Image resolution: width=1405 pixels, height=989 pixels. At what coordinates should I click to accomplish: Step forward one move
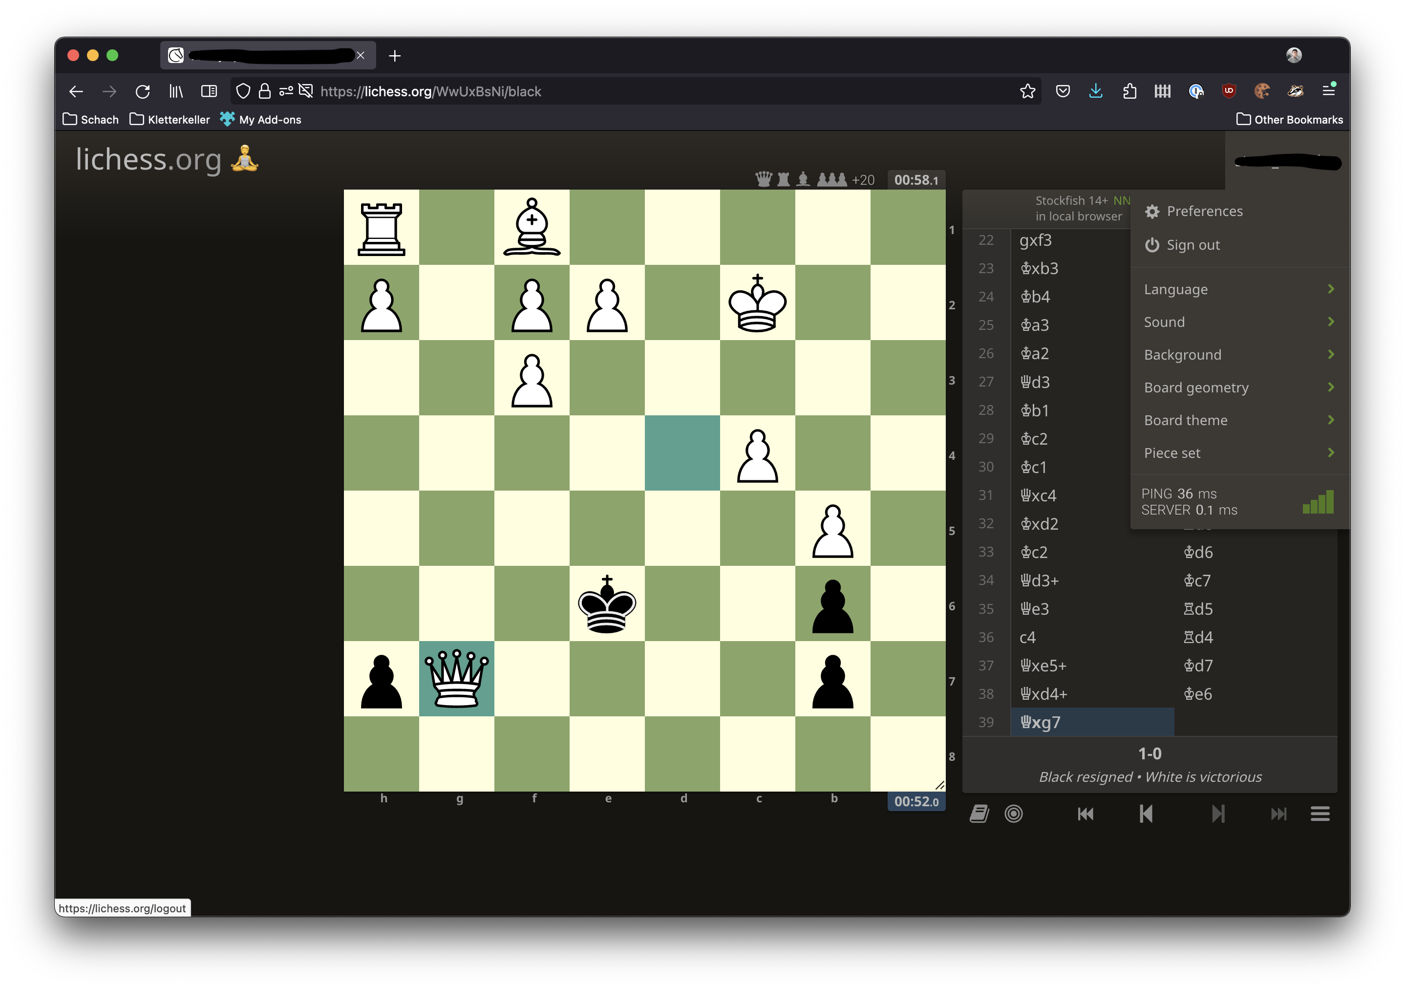tap(1218, 814)
